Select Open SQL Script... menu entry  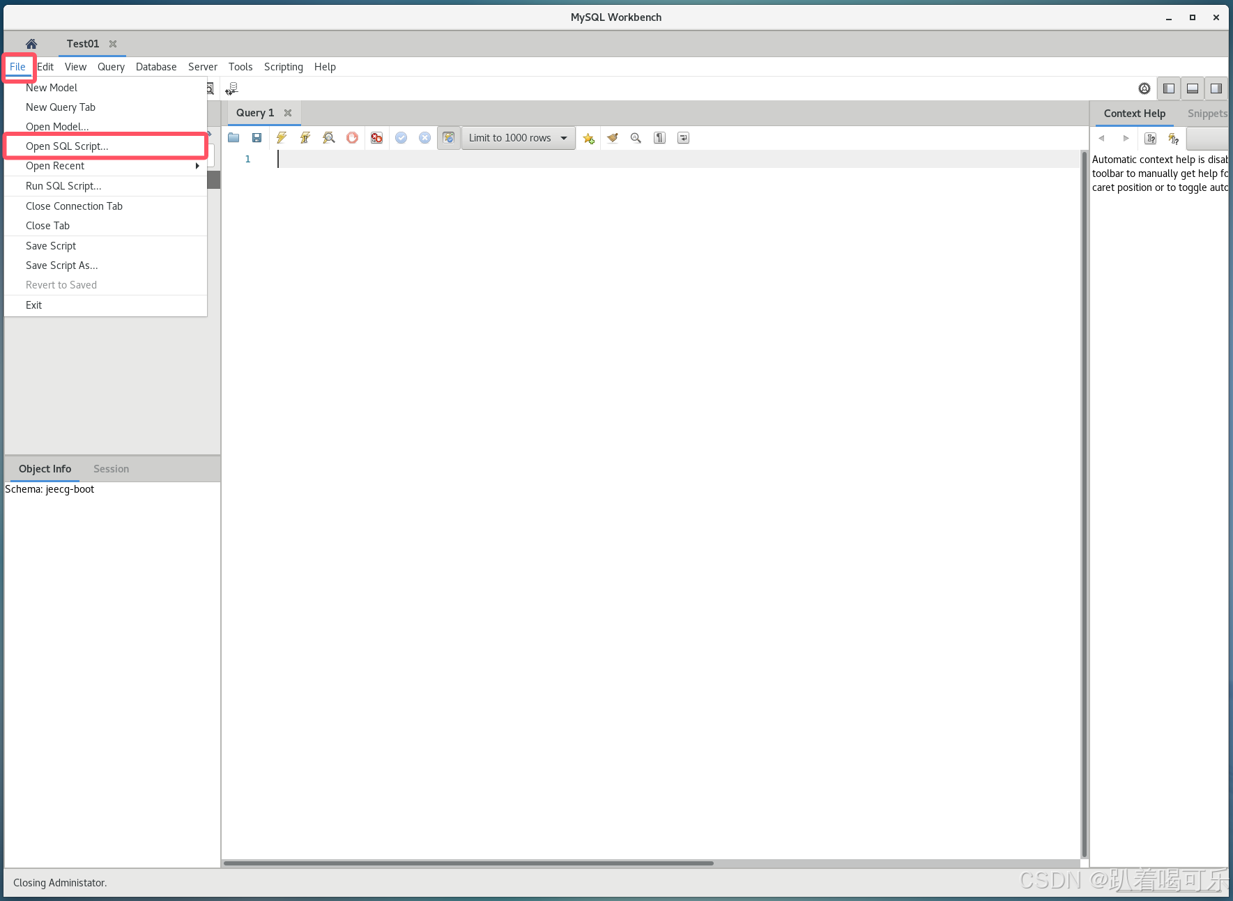click(106, 146)
